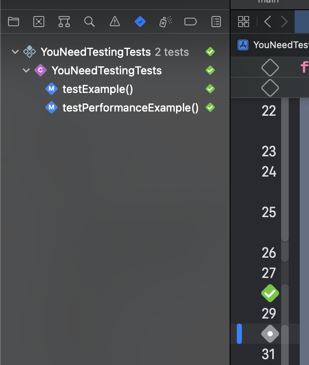This screenshot has width=309, height=365.
Task: Select the testExample() test method
Action: point(98,89)
